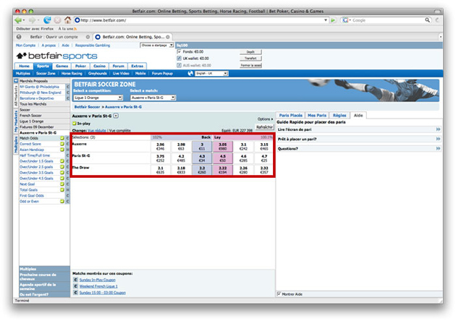Click the 'C' icon beside Weekend French Ligue 1

point(75,286)
